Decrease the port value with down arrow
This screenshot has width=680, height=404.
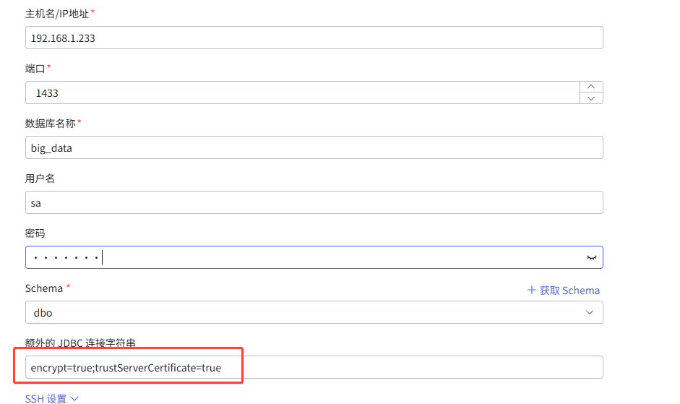click(591, 98)
